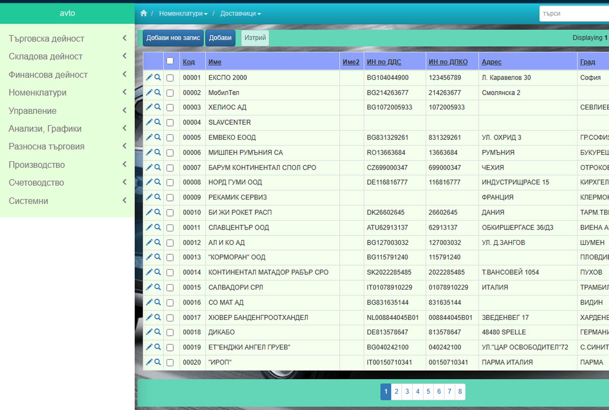This screenshot has width=609, height=410.
Task: Click the magnifier view icon for МобилТел
Action: (157, 92)
